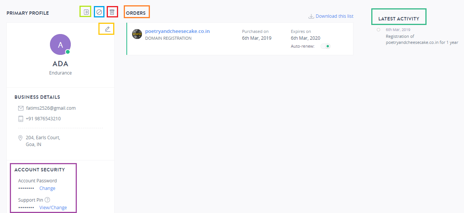The height and width of the screenshot is (213, 464).
Task: Click the location pin icon by address
Action: [x=20, y=138]
